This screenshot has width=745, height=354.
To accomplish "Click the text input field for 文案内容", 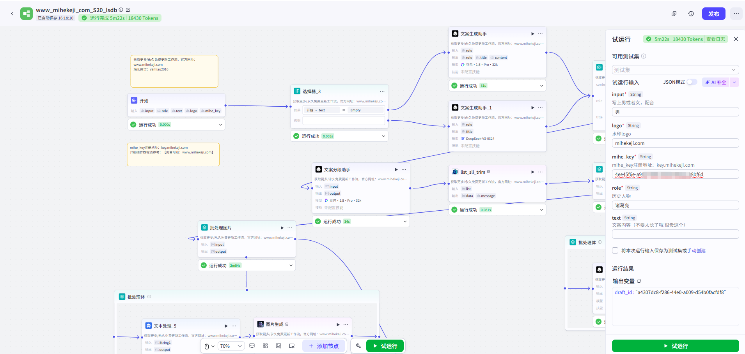I will coord(675,234).
